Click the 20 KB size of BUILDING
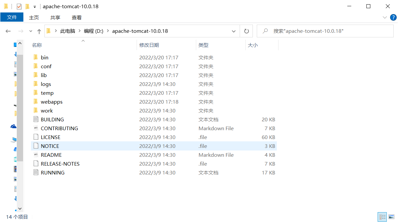The image size is (398, 222). 269,119
